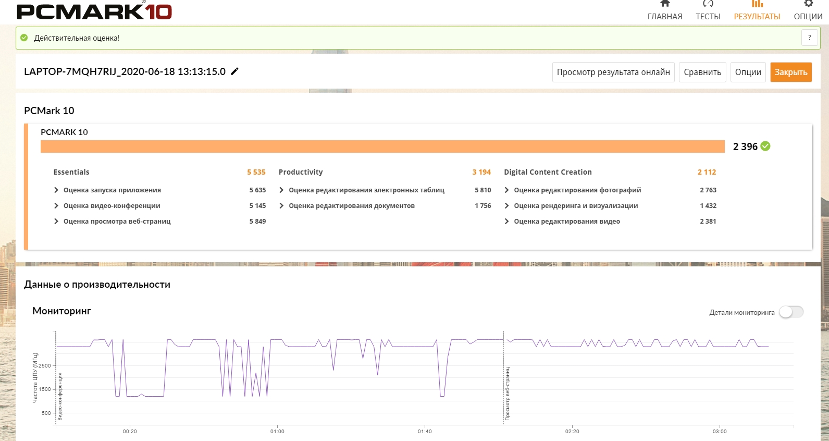Screen dimensions: 829x441
Task: Click the score value 2 381
Action: [708, 222]
